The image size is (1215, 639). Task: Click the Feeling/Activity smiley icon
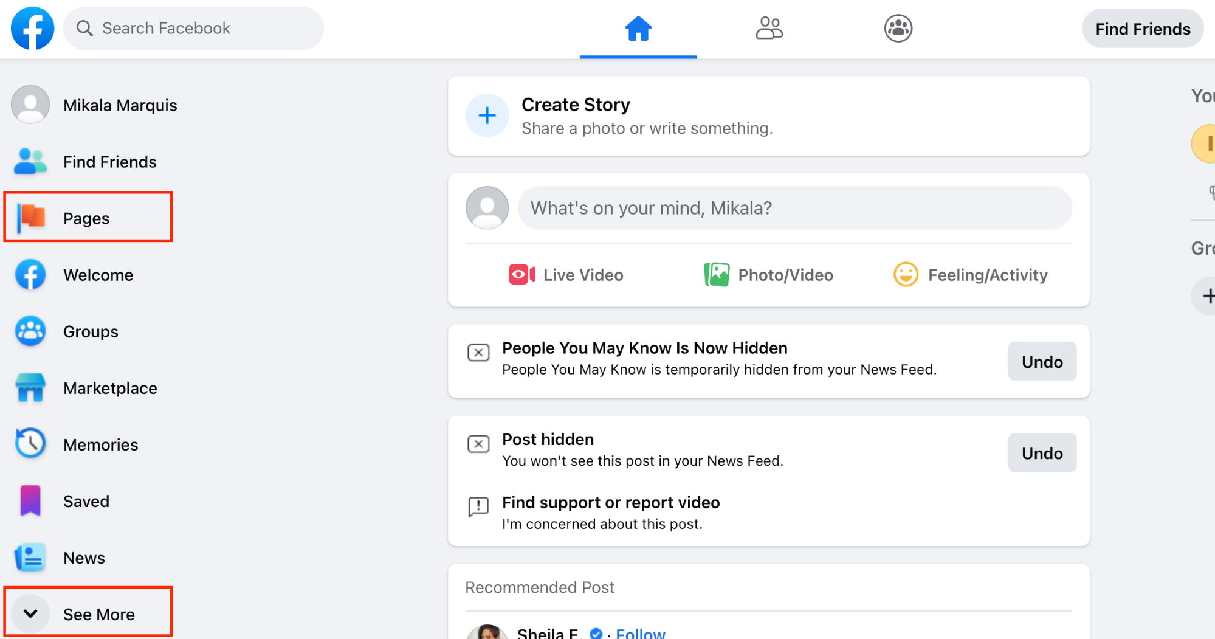906,275
